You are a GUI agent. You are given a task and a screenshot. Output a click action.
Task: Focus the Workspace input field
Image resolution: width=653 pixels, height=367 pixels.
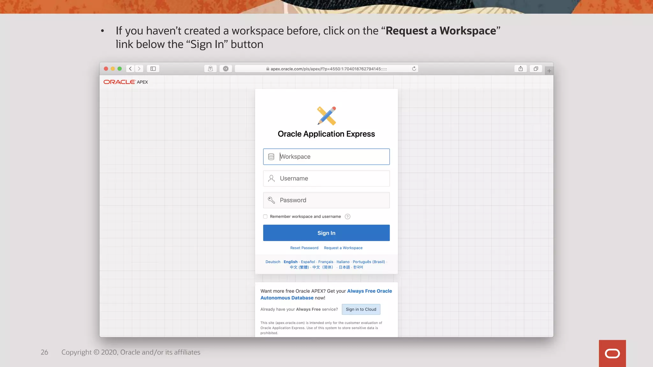pyautogui.click(x=326, y=157)
